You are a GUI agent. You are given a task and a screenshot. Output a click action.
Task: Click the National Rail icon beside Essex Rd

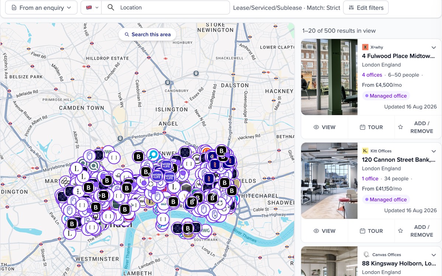tap(187, 103)
